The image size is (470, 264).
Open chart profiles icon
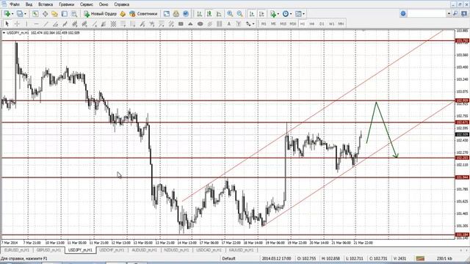pos(20,14)
